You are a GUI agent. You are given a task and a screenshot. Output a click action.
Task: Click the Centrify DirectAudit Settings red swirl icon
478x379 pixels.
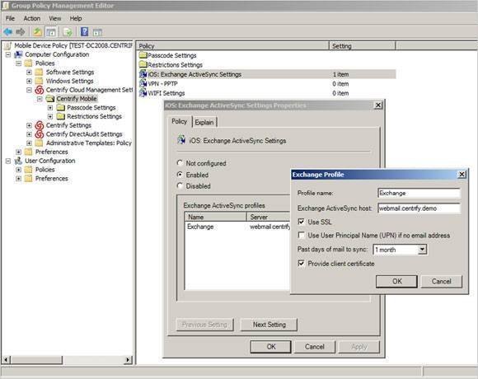click(40, 134)
